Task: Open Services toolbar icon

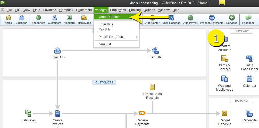Action: point(232,19)
